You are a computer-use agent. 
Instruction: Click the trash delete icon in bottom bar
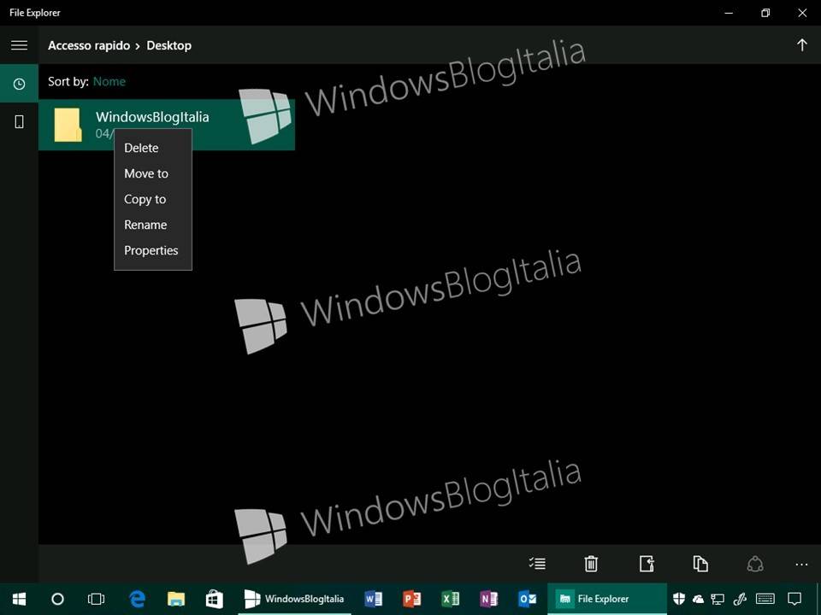(x=591, y=563)
